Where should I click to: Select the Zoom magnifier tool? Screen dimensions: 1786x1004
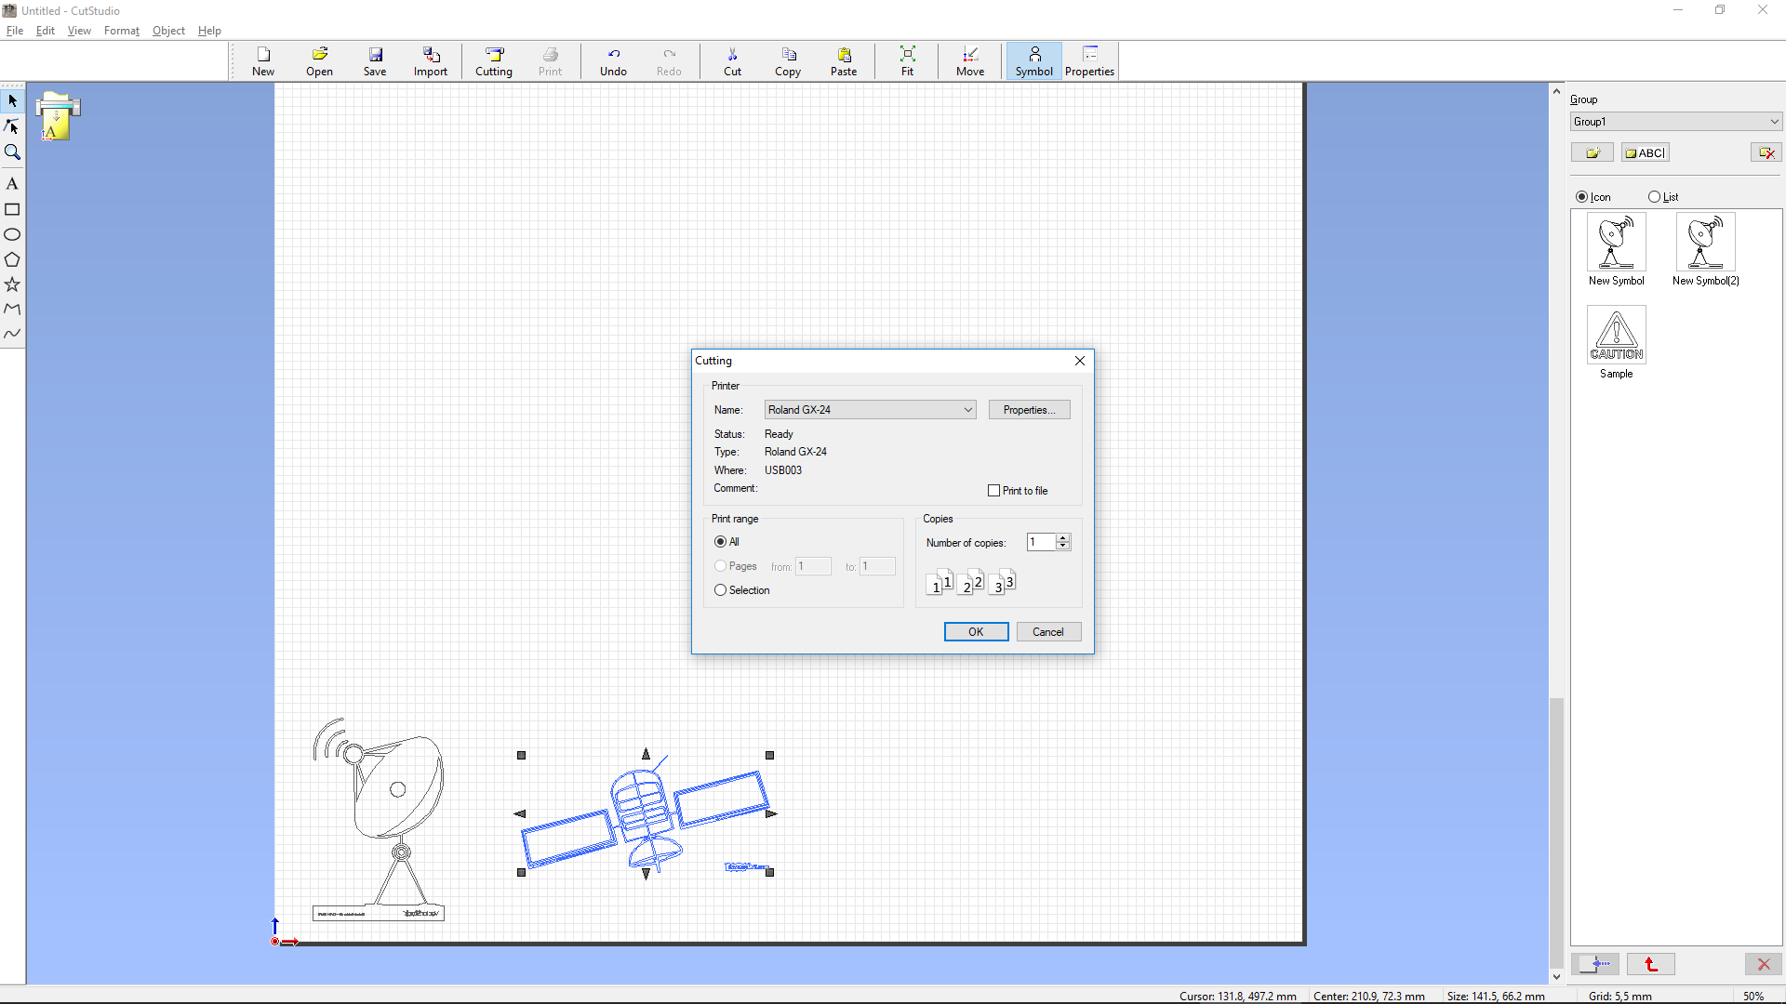point(12,152)
